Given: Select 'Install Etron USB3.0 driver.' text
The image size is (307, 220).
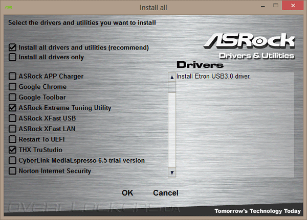Looking at the screenshot, I should coord(213,76).
